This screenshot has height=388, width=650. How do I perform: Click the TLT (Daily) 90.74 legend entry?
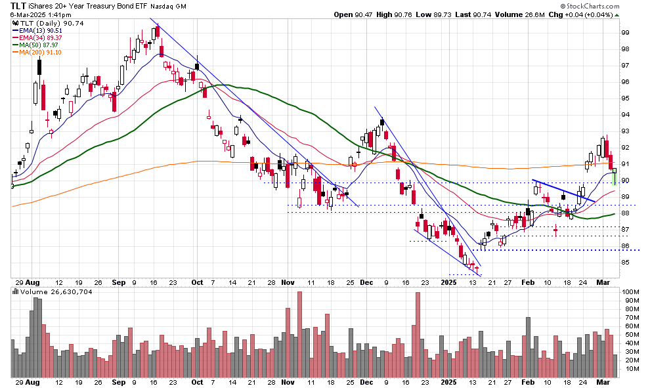pyautogui.click(x=52, y=24)
